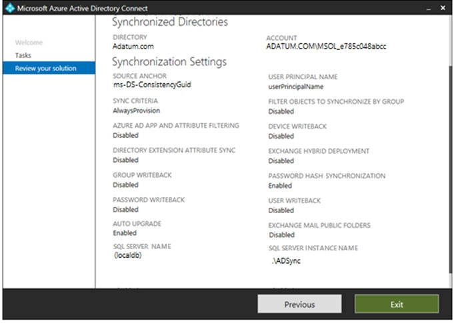Click Disabled under Exchange Mail Public Folders
This screenshot has height=323, width=454.
point(282,235)
